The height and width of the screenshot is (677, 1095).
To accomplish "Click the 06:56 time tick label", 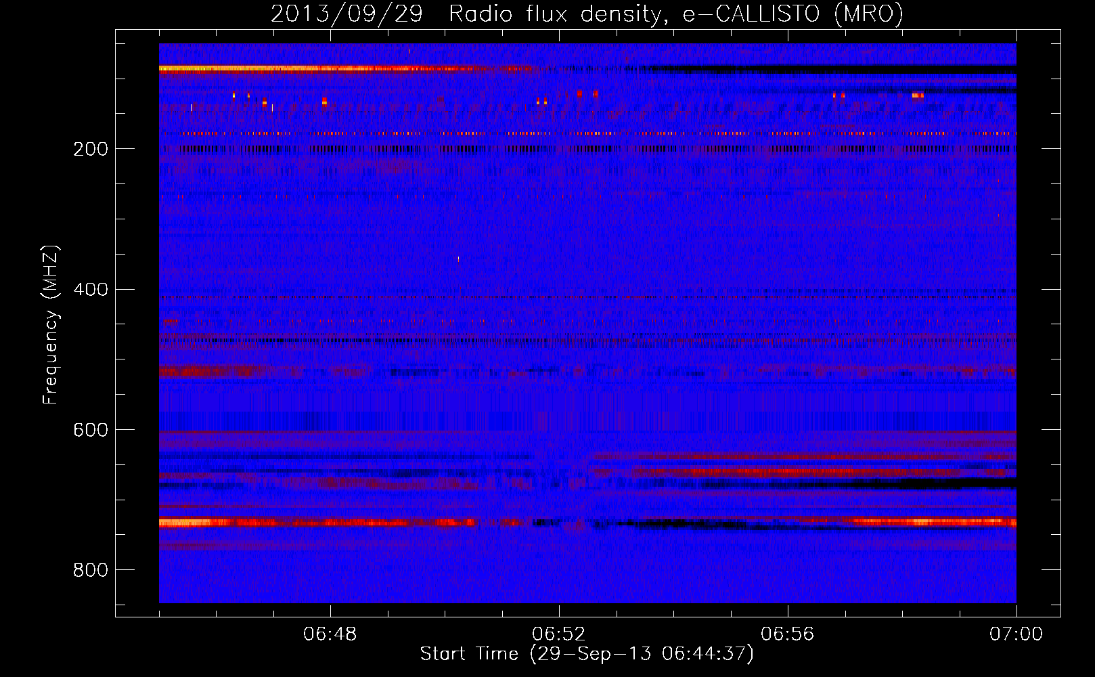I will [788, 634].
